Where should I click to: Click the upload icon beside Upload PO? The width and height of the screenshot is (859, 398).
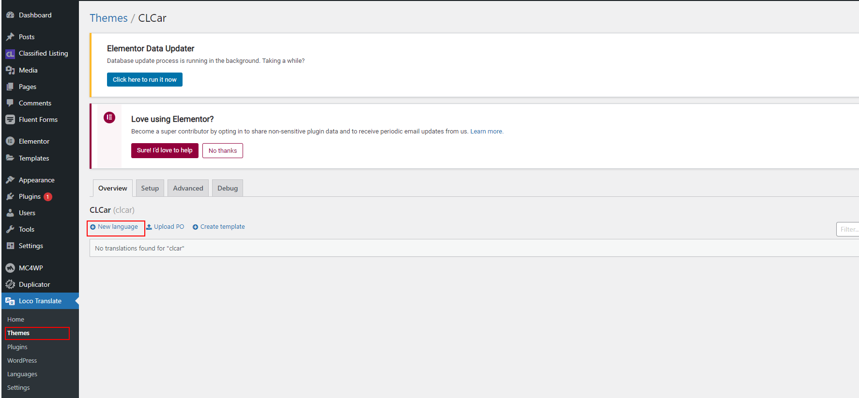149,227
